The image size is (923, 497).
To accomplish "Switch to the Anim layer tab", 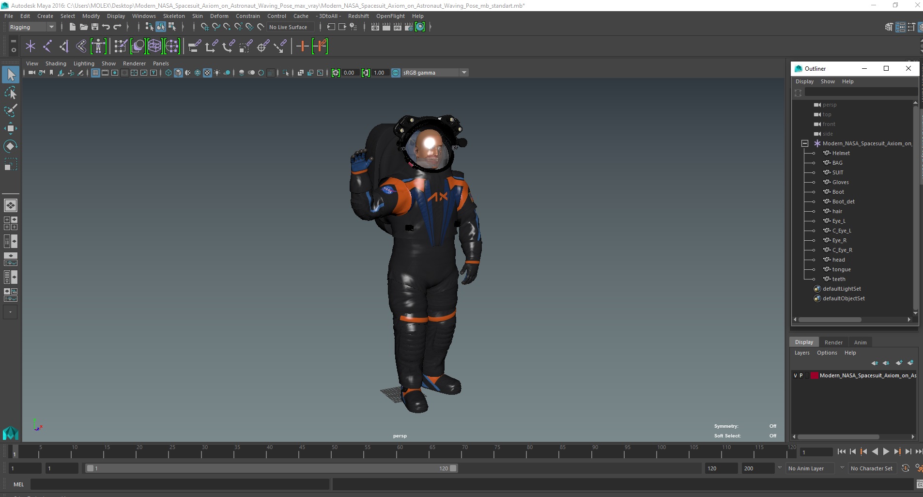I will click(860, 342).
